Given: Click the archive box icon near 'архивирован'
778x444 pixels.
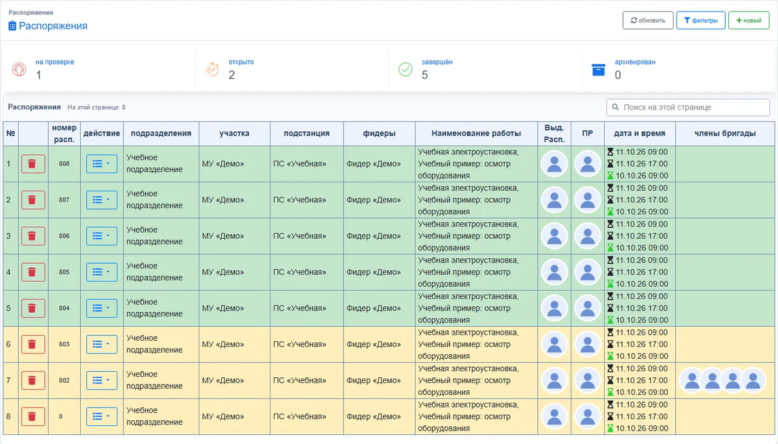Looking at the screenshot, I should [599, 69].
